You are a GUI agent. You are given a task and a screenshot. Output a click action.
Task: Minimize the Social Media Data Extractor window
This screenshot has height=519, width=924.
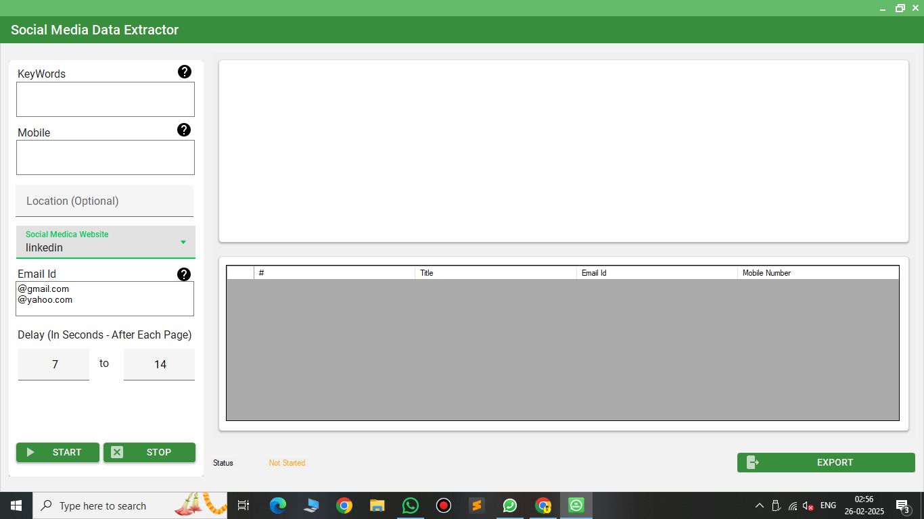(883, 8)
